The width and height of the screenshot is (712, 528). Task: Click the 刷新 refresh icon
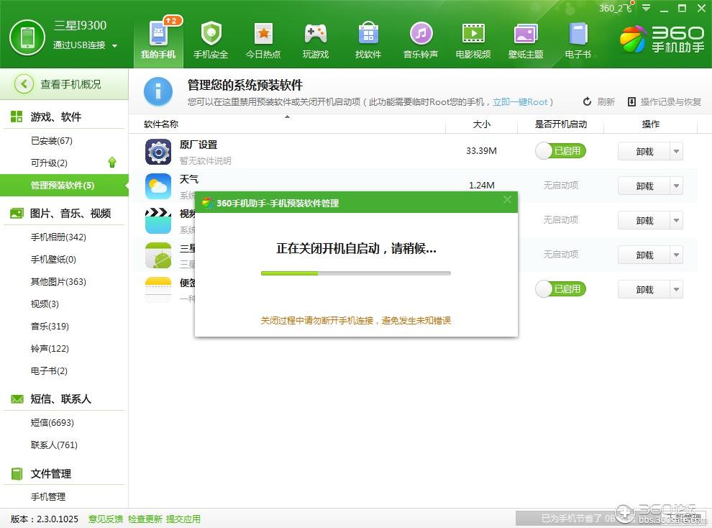point(587,101)
